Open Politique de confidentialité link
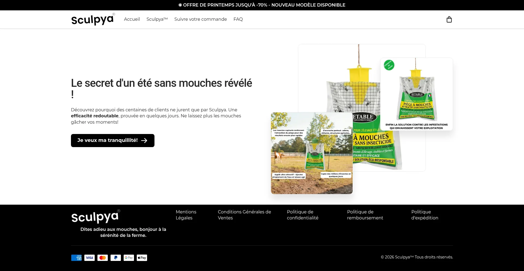Image resolution: width=524 pixels, height=271 pixels. tap(303, 215)
